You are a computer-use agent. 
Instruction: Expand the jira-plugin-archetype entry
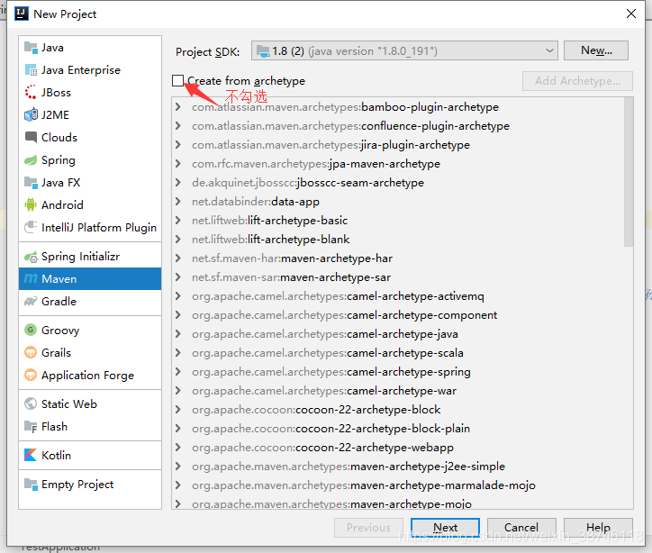[x=178, y=145]
